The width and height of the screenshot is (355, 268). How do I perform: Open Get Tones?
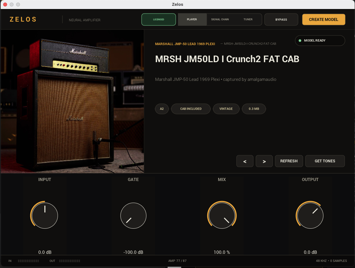(x=325, y=161)
